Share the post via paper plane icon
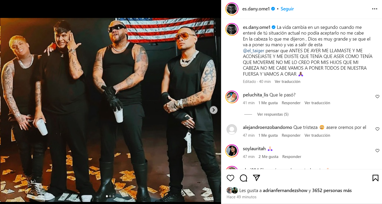Screen dimensions: 382x204 [x=256, y=178]
